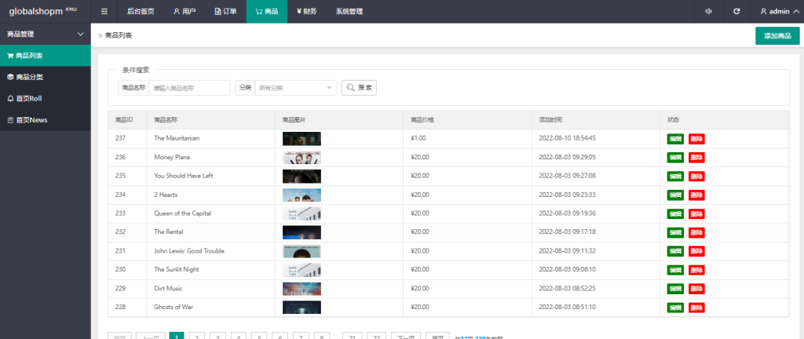Go to the 系统管理 top menu

pos(349,12)
